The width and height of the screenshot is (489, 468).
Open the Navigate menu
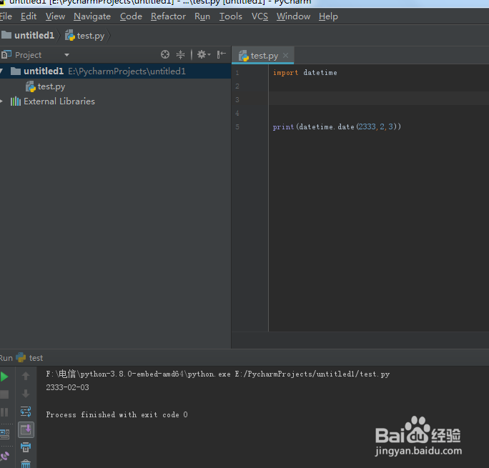(92, 16)
